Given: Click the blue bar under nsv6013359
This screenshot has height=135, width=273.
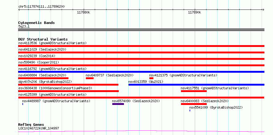Looking at the screenshot, I should tap(196, 85).
